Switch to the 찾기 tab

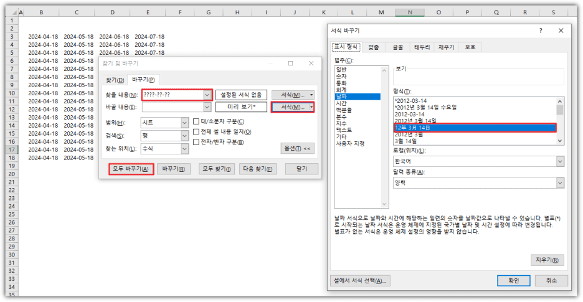pos(115,80)
